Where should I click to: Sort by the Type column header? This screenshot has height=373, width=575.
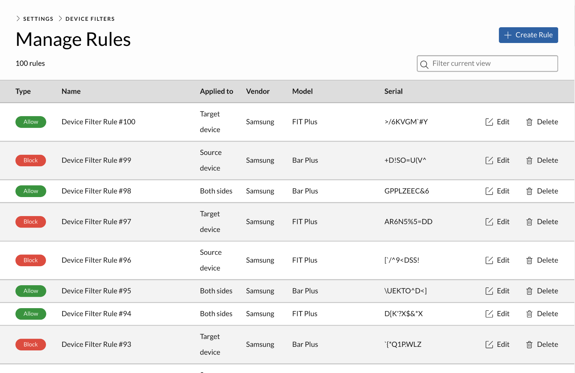(23, 91)
